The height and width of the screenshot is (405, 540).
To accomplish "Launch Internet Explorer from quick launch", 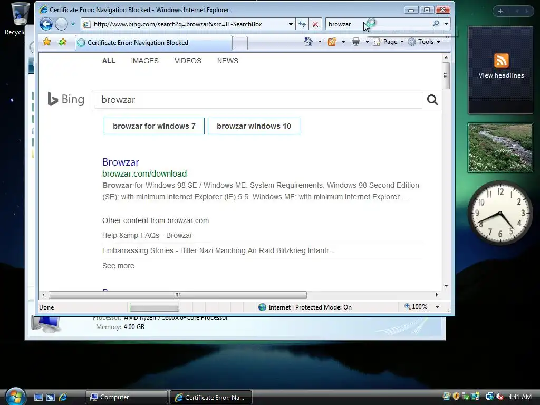I will point(63,397).
